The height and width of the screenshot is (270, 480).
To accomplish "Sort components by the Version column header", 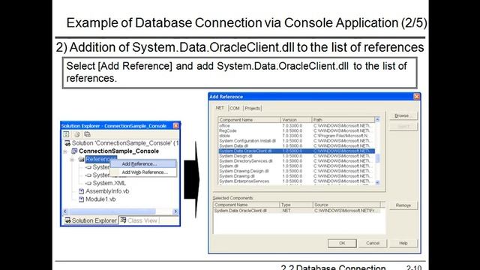I will (x=296, y=120).
